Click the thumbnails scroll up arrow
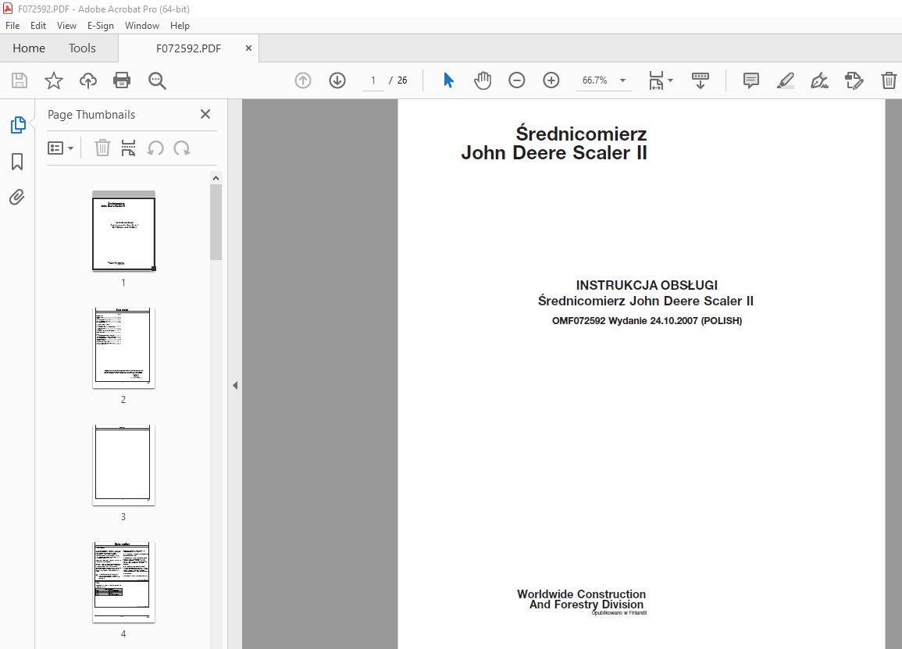Image resolution: width=902 pixels, height=649 pixels. (216, 178)
